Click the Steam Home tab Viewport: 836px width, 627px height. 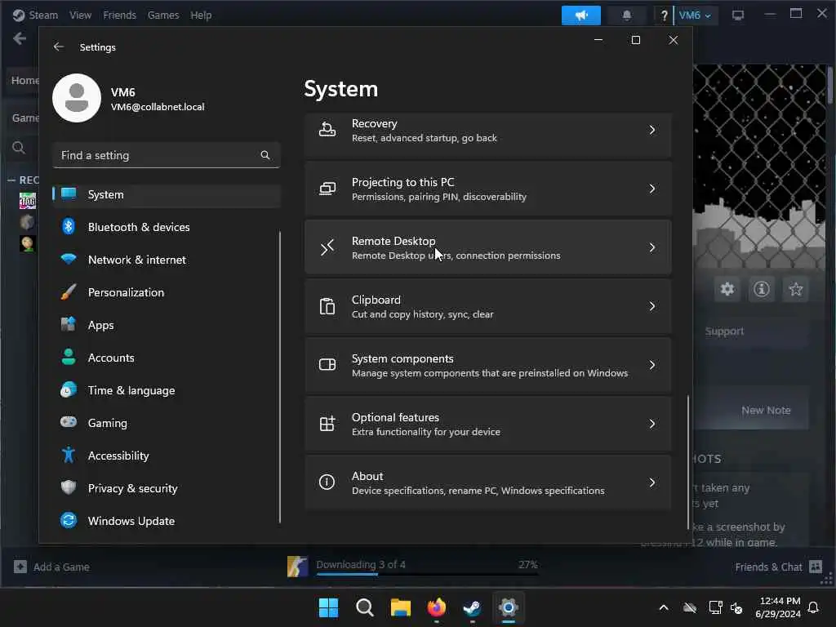pos(24,81)
